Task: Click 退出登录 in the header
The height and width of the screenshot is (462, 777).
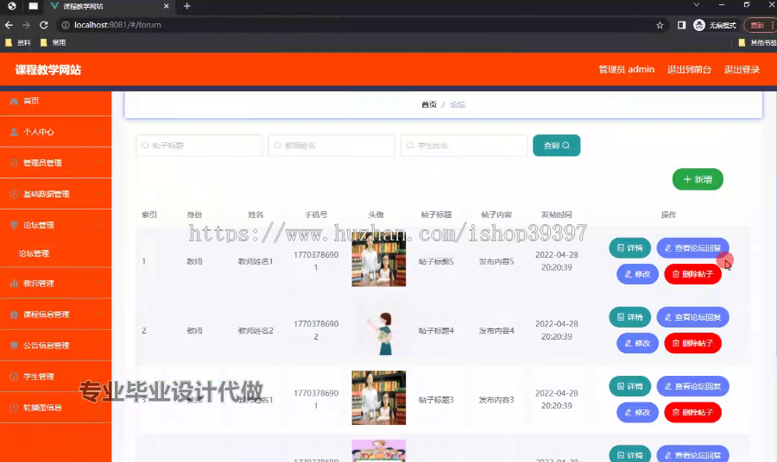Action: tap(742, 70)
